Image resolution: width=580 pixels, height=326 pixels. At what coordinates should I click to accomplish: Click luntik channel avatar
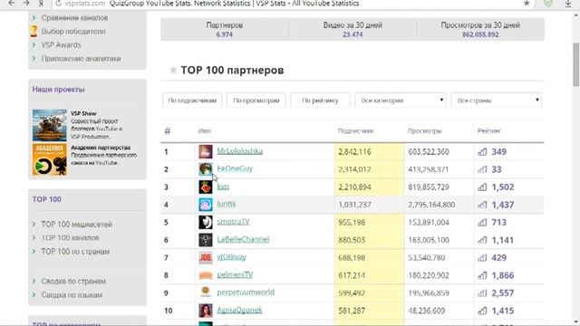coord(206,205)
